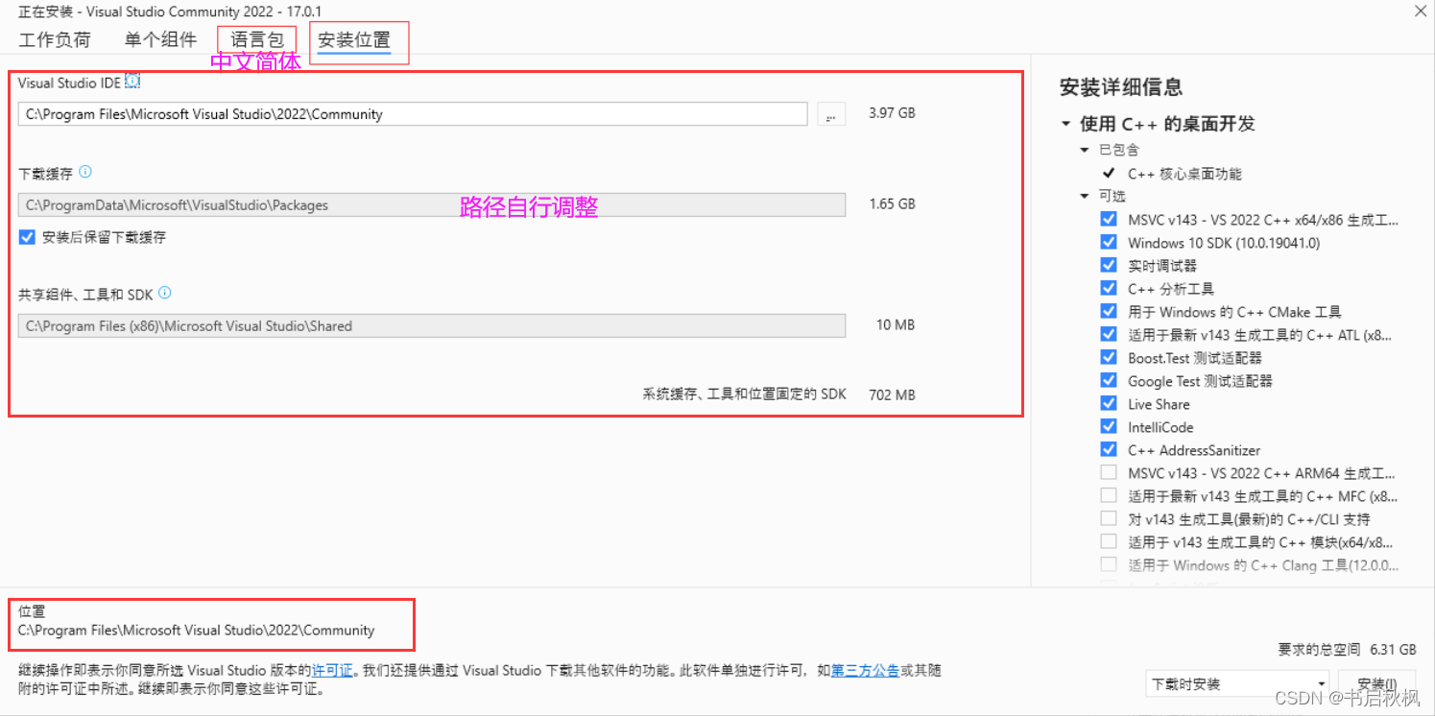Click the 3.97 GB size value
The height and width of the screenshot is (716, 1435).
[892, 113]
